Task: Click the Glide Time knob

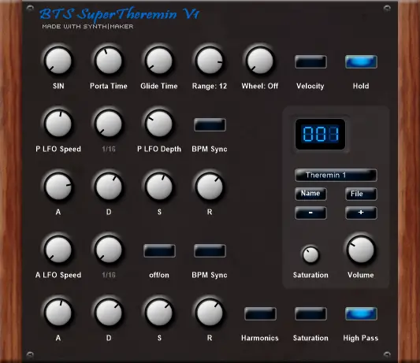Action: [159, 61]
